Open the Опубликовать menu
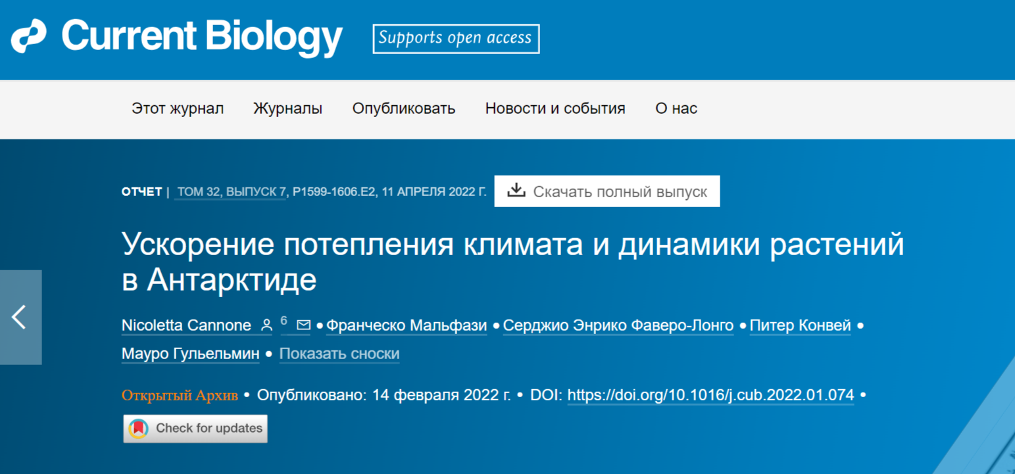 (404, 108)
